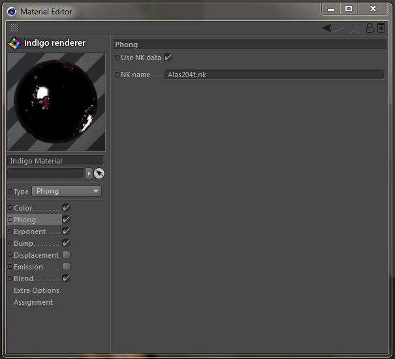
Task: Open the Extra Options page
Action: [x=37, y=290]
